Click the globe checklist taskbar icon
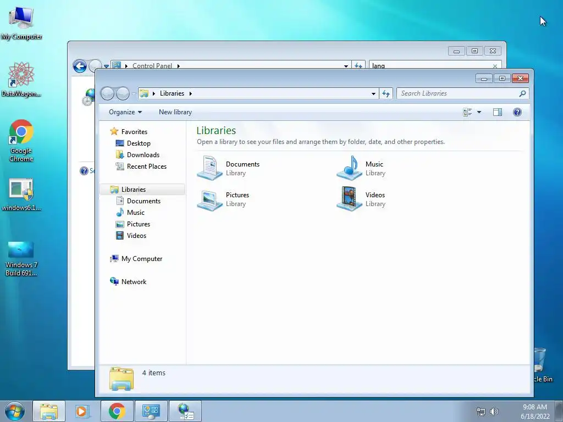 (185, 411)
